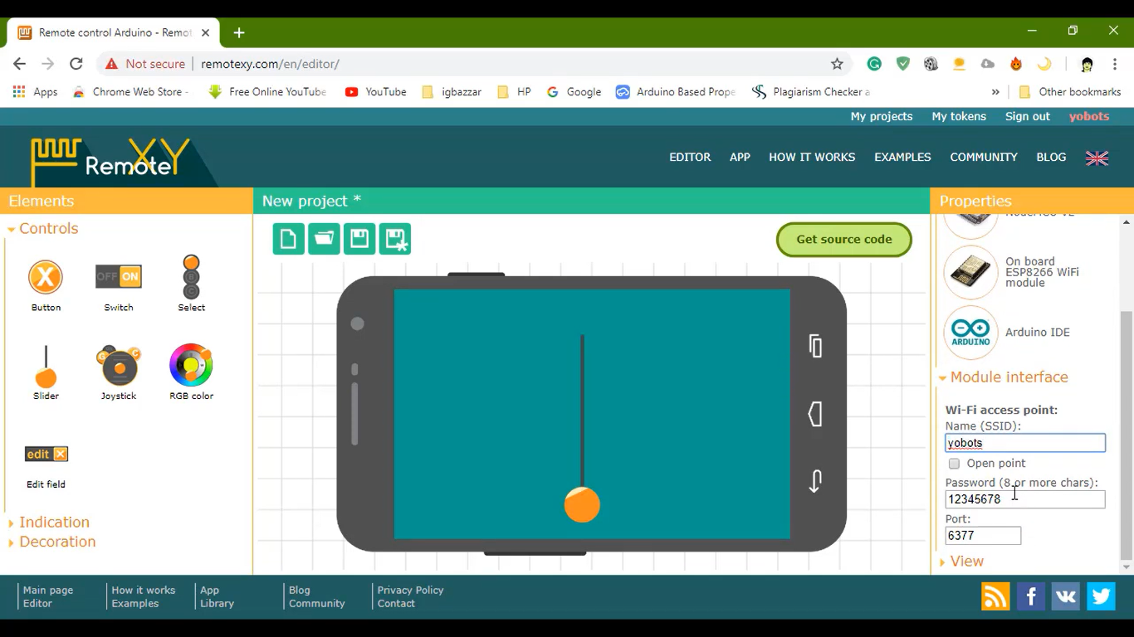Collapse the Module interface section
The width and height of the screenshot is (1134, 637).
pyautogui.click(x=1007, y=377)
